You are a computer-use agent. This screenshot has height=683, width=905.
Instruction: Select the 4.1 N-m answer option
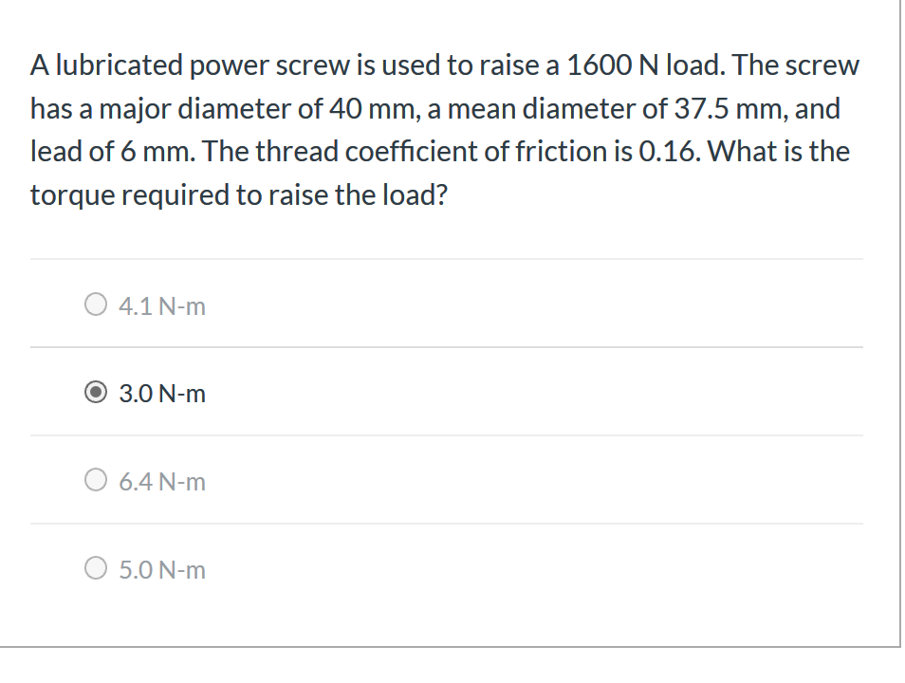click(96, 304)
